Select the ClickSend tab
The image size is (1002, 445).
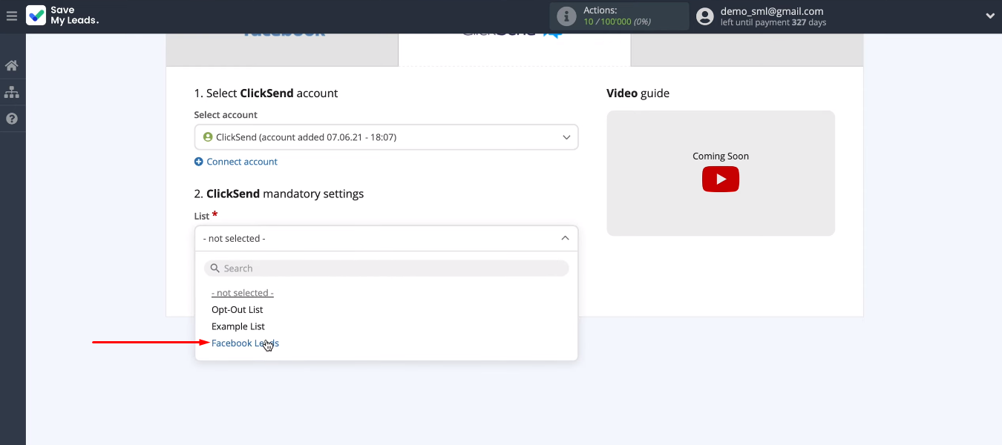(514, 50)
